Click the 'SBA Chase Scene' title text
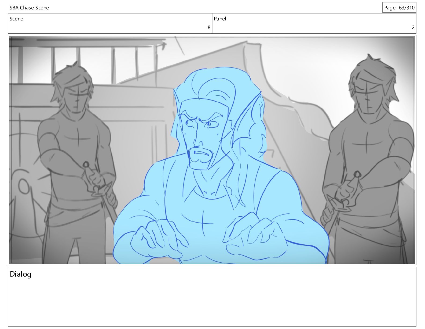This screenshot has height=329, width=425. point(29,8)
